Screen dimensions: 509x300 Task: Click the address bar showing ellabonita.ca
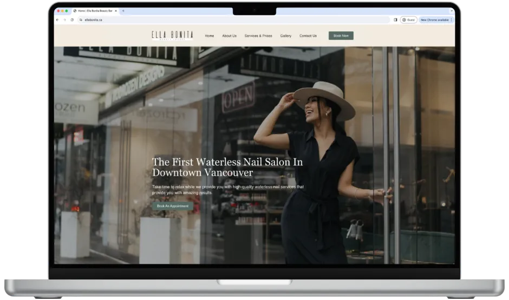coord(234,20)
